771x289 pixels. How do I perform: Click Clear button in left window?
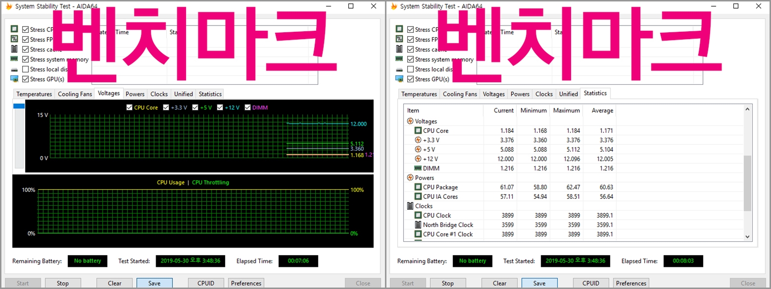pyautogui.click(x=115, y=283)
